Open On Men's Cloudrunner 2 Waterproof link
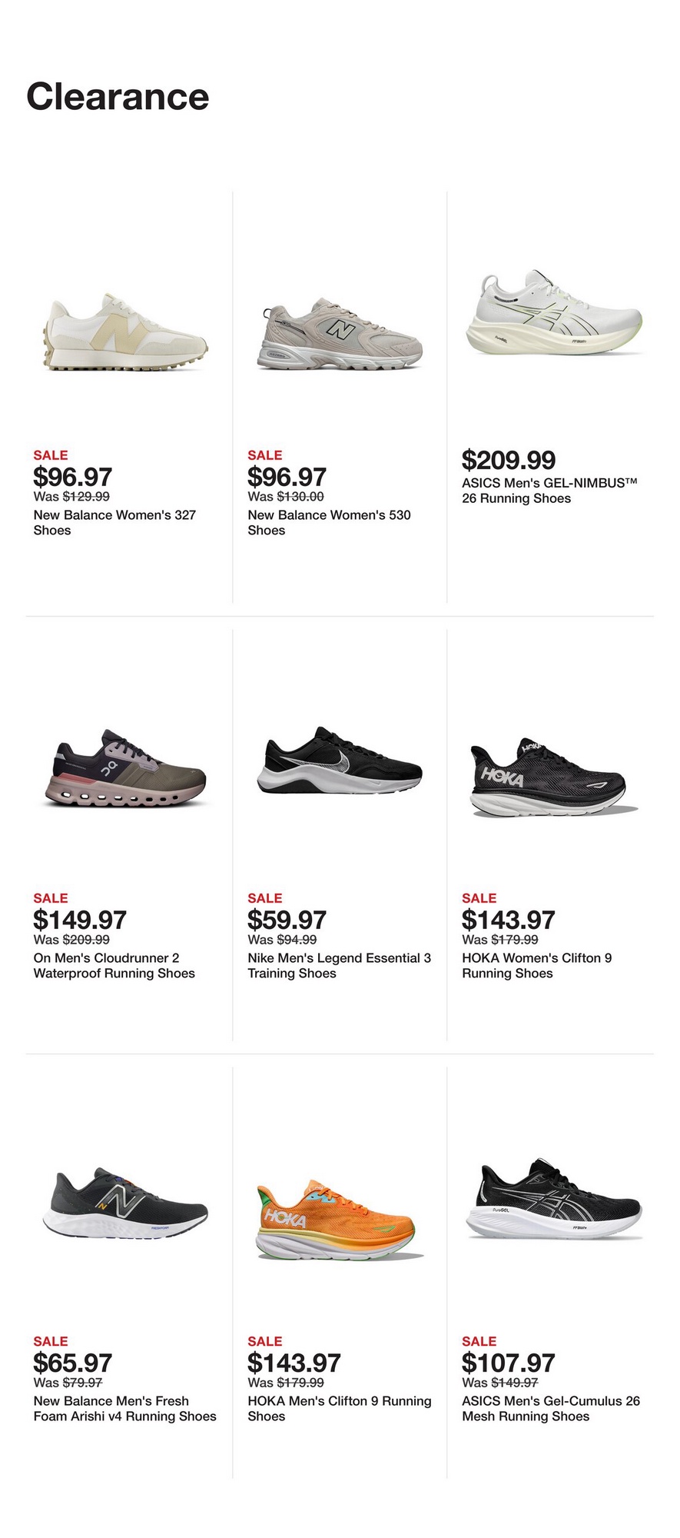The image size is (680, 1538). coord(114,966)
